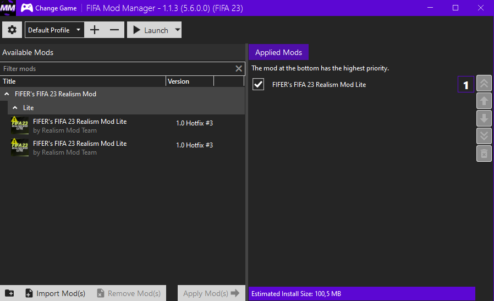Sort mods by Version column

coord(190,81)
